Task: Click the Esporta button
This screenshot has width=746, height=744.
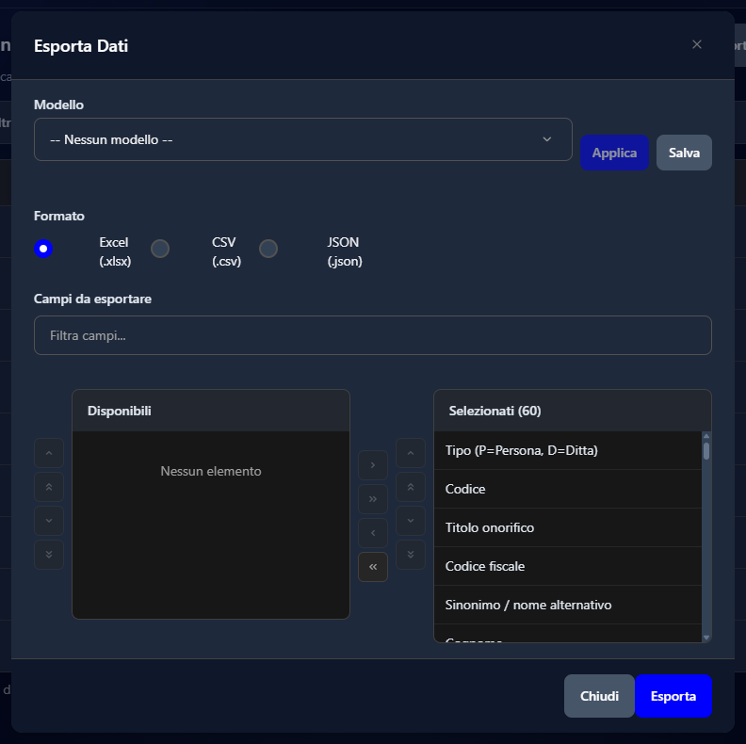Action: [x=673, y=696]
